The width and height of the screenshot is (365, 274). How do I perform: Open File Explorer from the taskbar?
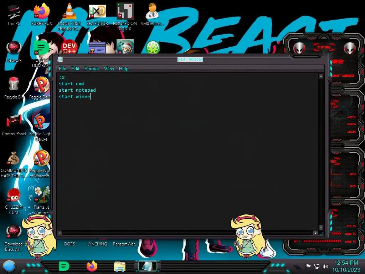(x=120, y=267)
